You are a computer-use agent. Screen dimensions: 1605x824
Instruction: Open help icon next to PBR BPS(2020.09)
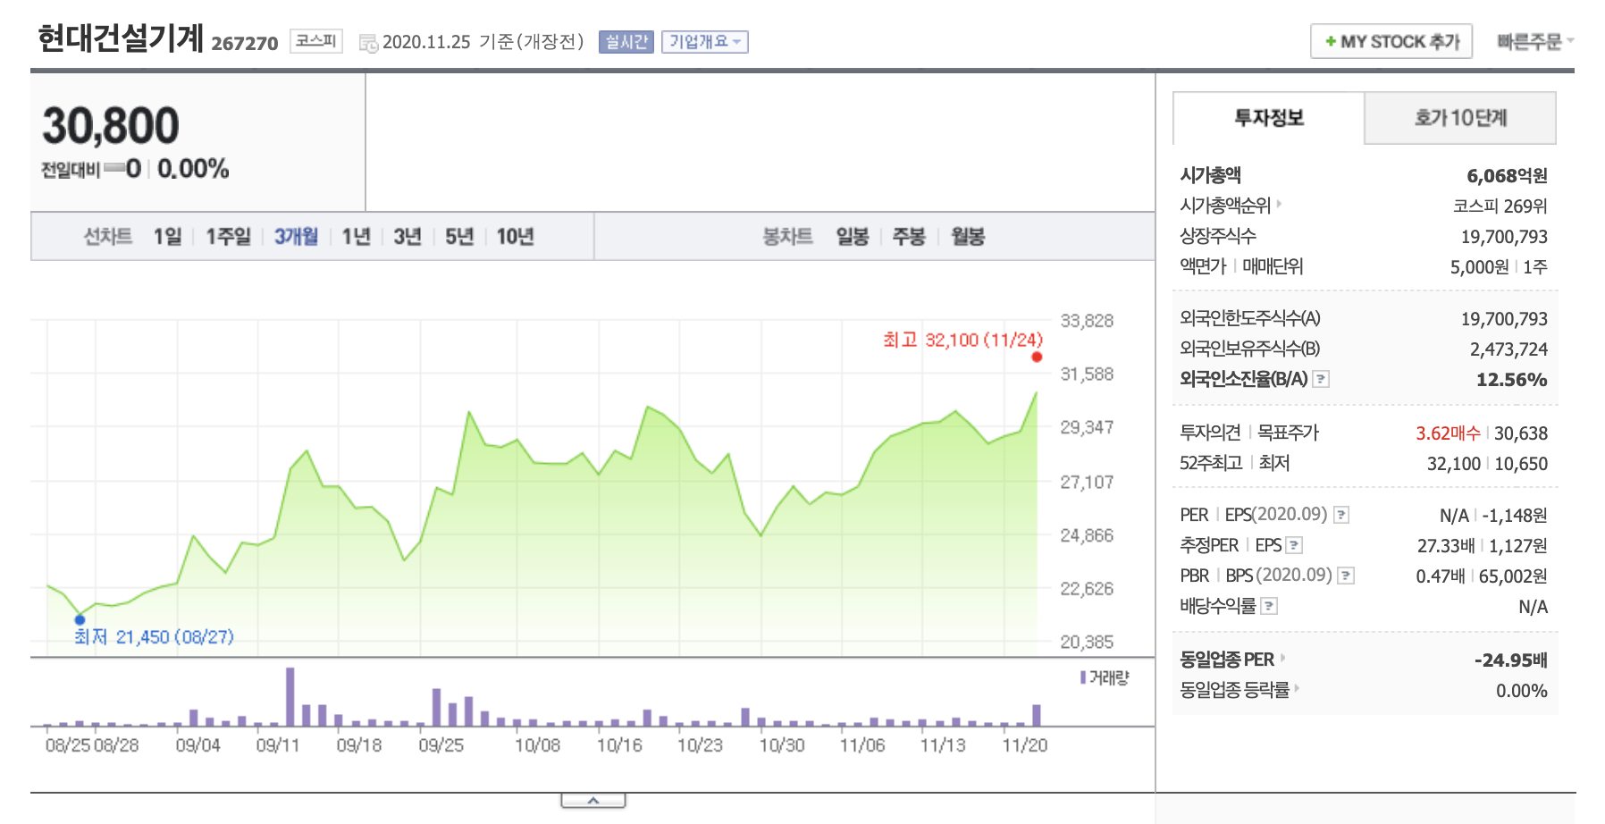coord(1346,576)
